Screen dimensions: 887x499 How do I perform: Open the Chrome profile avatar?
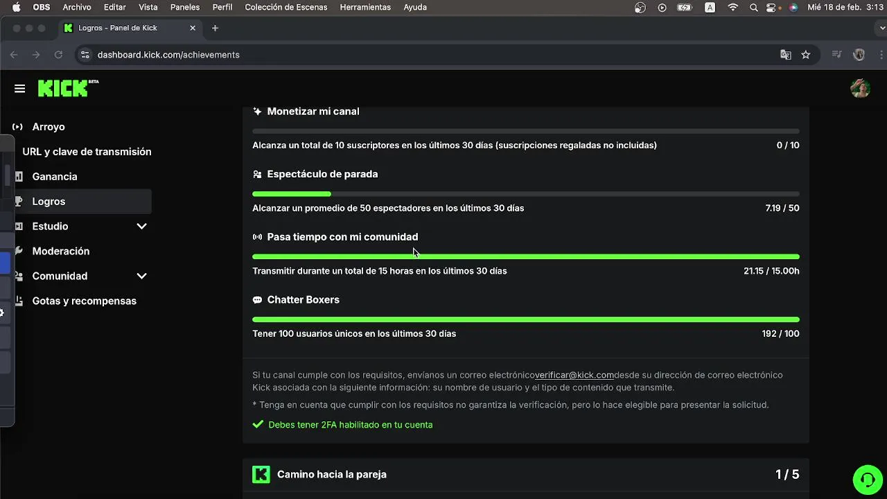[859, 55]
